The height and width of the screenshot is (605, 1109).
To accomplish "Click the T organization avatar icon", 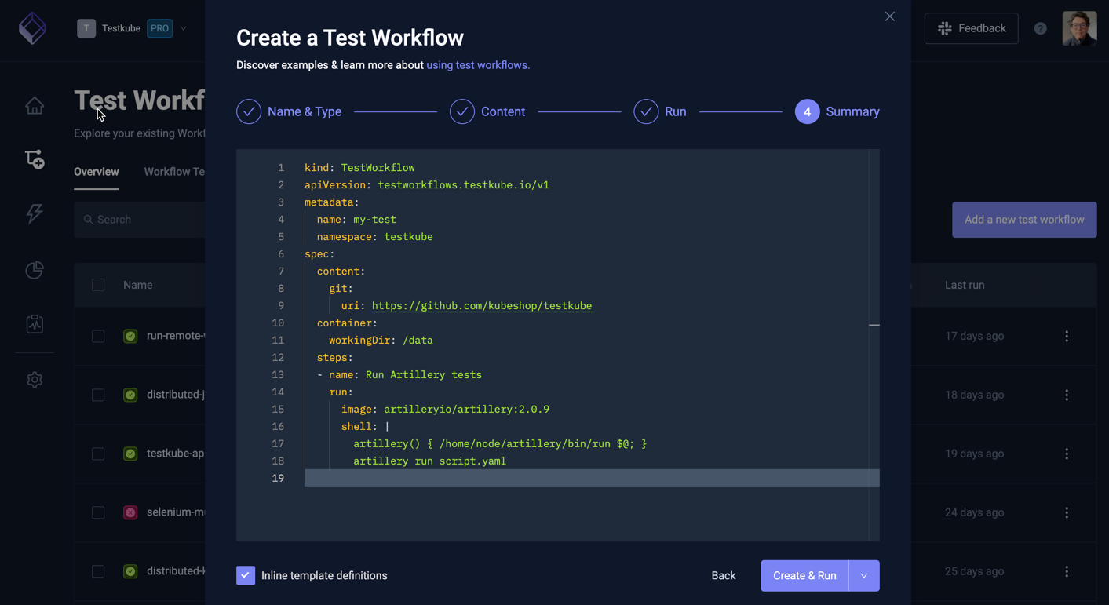I will click(x=86, y=28).
